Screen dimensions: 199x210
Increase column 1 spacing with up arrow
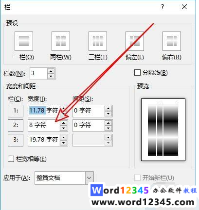pyautogui.click(x=109, y=108)
